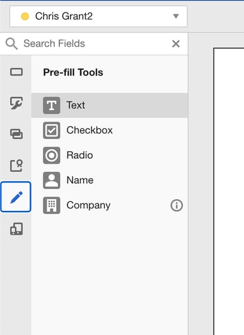
Task: Click the Search Fields input box
Action: point(94,44)
